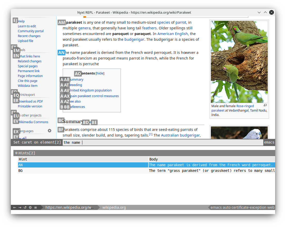Image resolution: width=286 pixels, height=227 pixels.
Task: Click the forward arrow in status bar
Action: pos(20,207)
